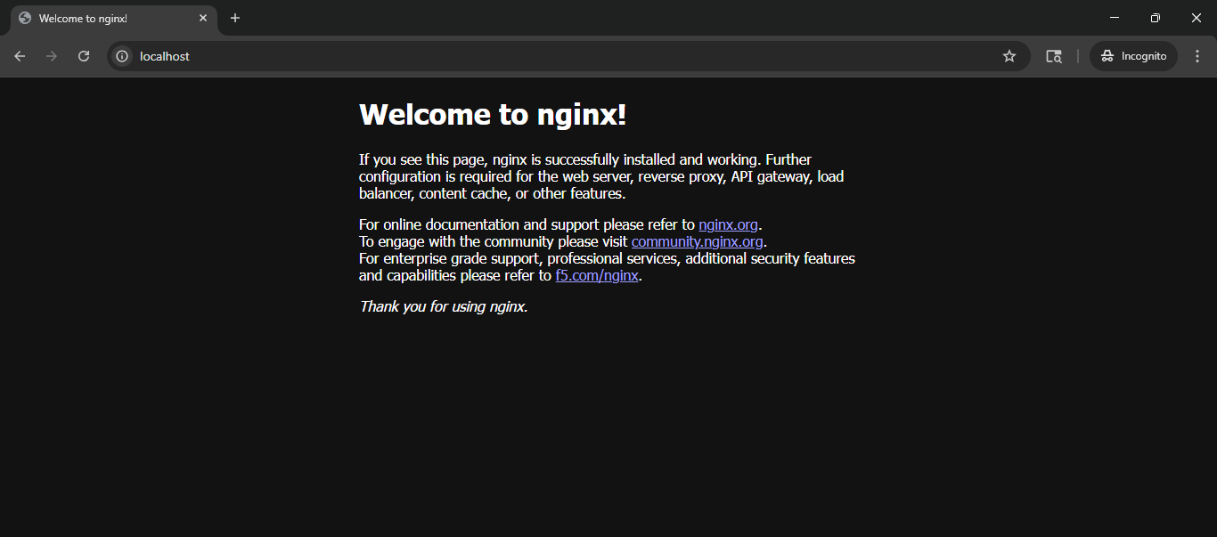Image resolution: width=1217 pixels, height=537 pixels.
Task: Click the text "Thank you for using nginx."
Action: coord(444,306)
